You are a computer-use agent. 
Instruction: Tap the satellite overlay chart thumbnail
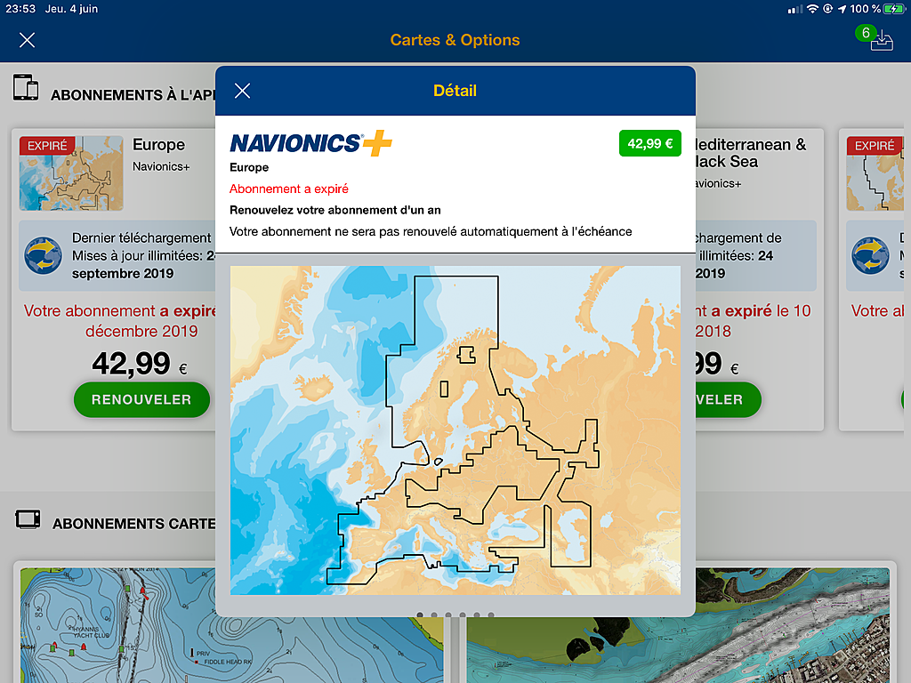pos(678,625)
